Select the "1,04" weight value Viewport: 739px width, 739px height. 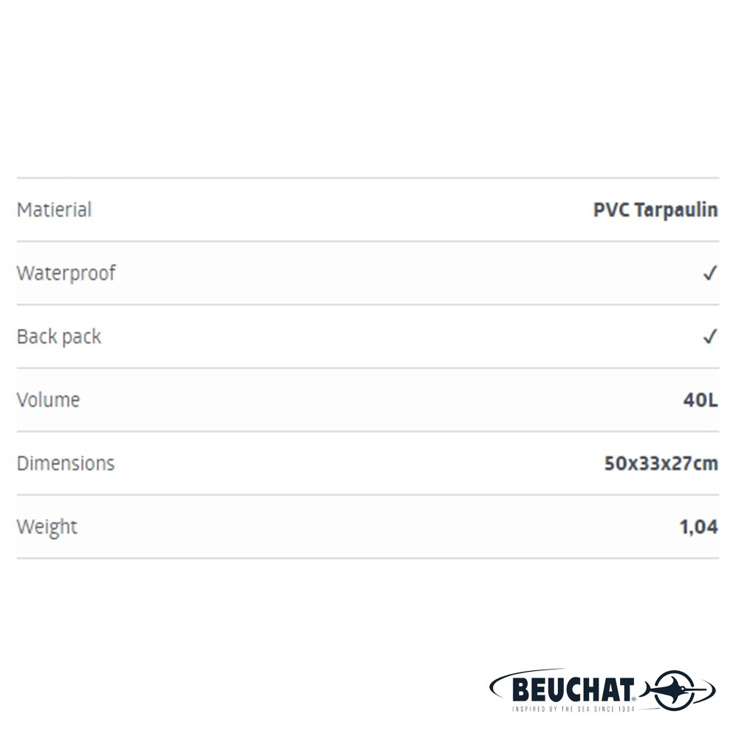pyautogui.click(x=698, y=528)
